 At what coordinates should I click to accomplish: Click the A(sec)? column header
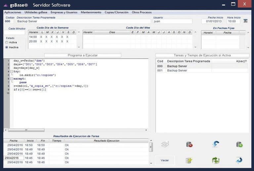click(241, 61)
